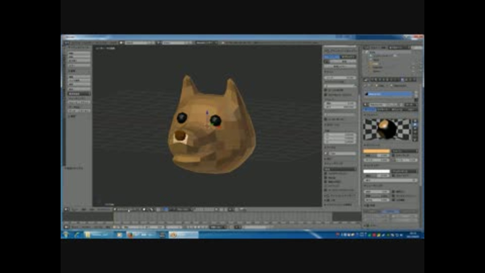Screen dimensions: 485x273
Task: Select the highlighted Surface material type tab
Action: (x=370, y=109)
